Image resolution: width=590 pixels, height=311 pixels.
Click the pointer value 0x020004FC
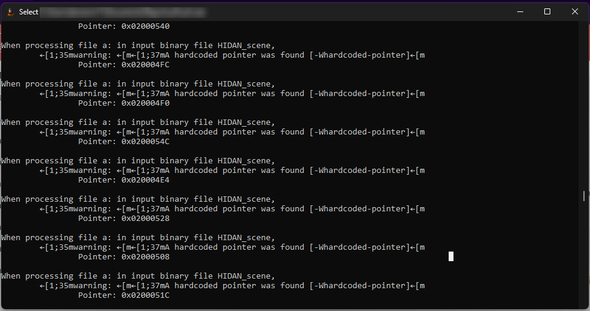[x=146, y=65]
